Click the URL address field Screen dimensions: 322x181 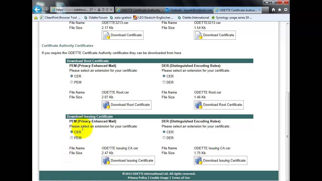[72, 10]
